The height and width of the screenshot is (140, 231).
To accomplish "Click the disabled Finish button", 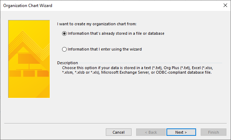I will pyautogui.click(x=213, y=132).
